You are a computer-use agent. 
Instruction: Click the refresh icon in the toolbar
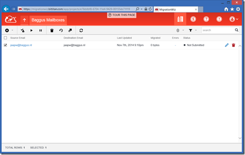(81, 30)
